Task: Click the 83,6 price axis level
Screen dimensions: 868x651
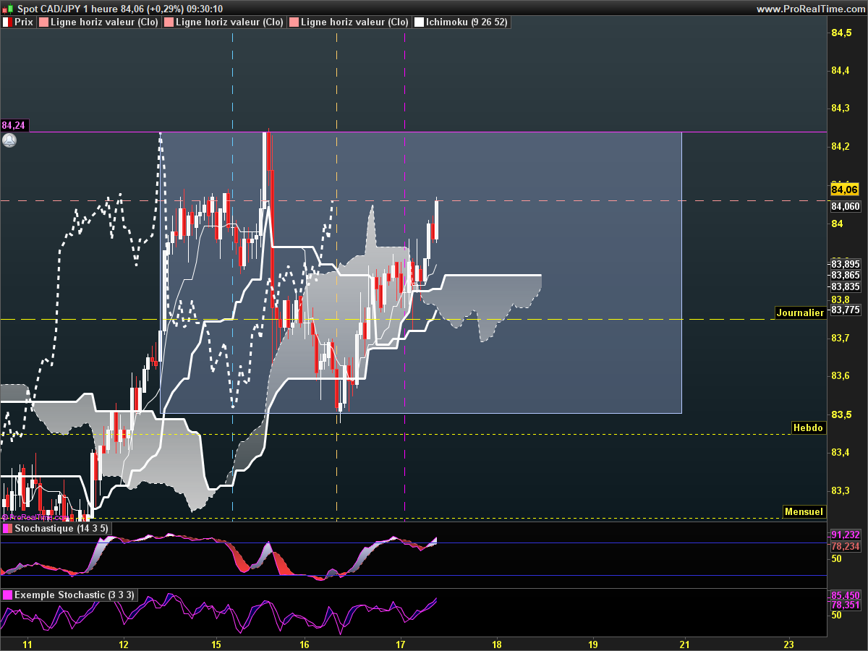Action: pyautogui.click(x=841, y=376)
